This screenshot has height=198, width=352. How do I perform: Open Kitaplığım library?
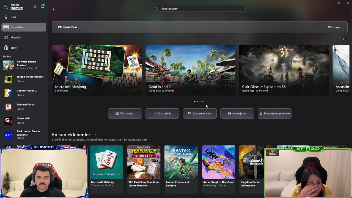tap(24, 37)
